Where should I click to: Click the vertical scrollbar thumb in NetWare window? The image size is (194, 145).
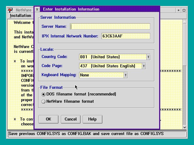[185, 45]
